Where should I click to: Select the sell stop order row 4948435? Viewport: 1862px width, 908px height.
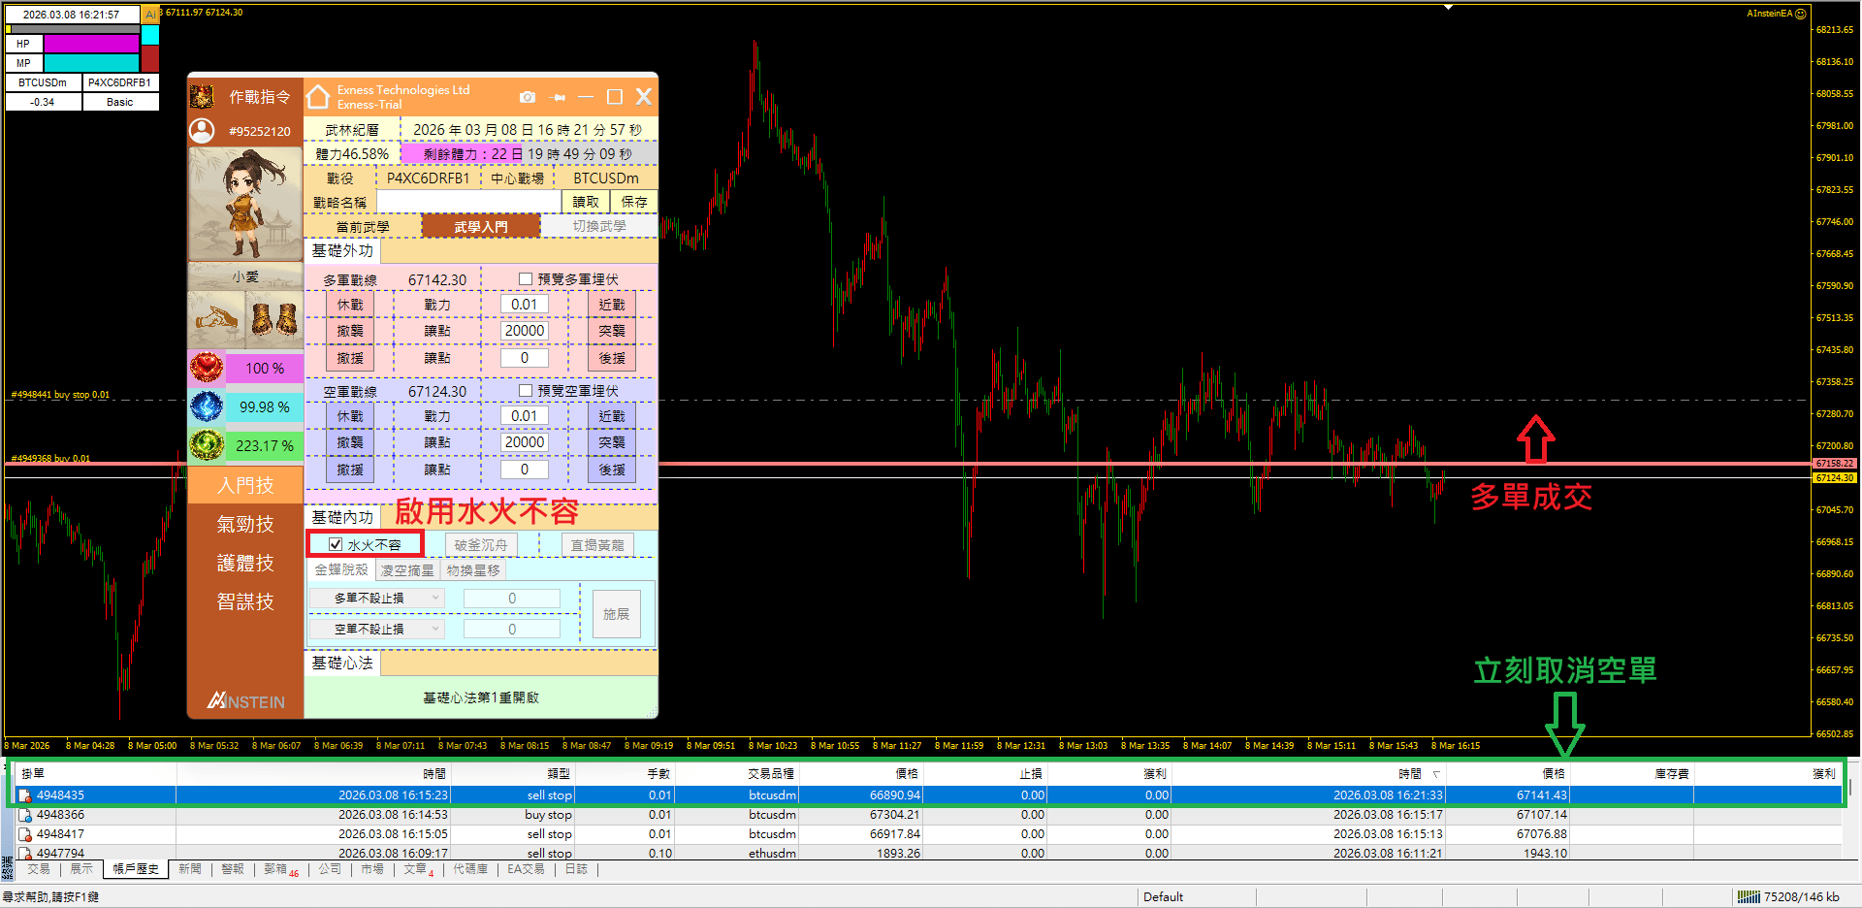coord(930,795)
